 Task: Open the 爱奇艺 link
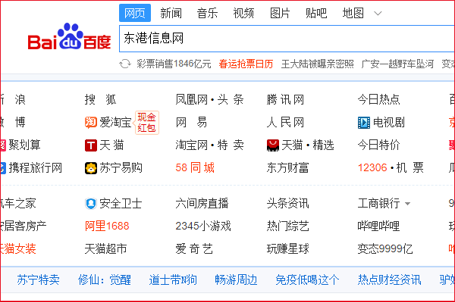pyautogui.click(x=194, y=249)
